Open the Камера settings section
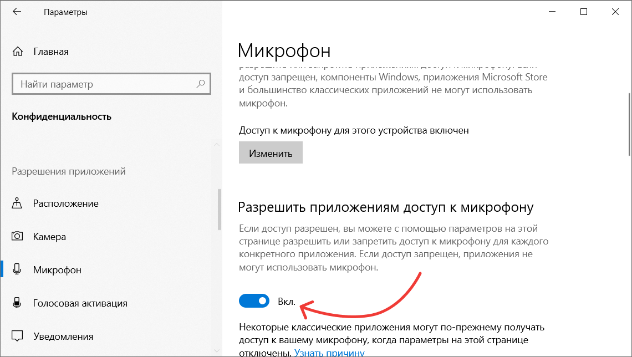632x357 pixels. tap(49, 237)
